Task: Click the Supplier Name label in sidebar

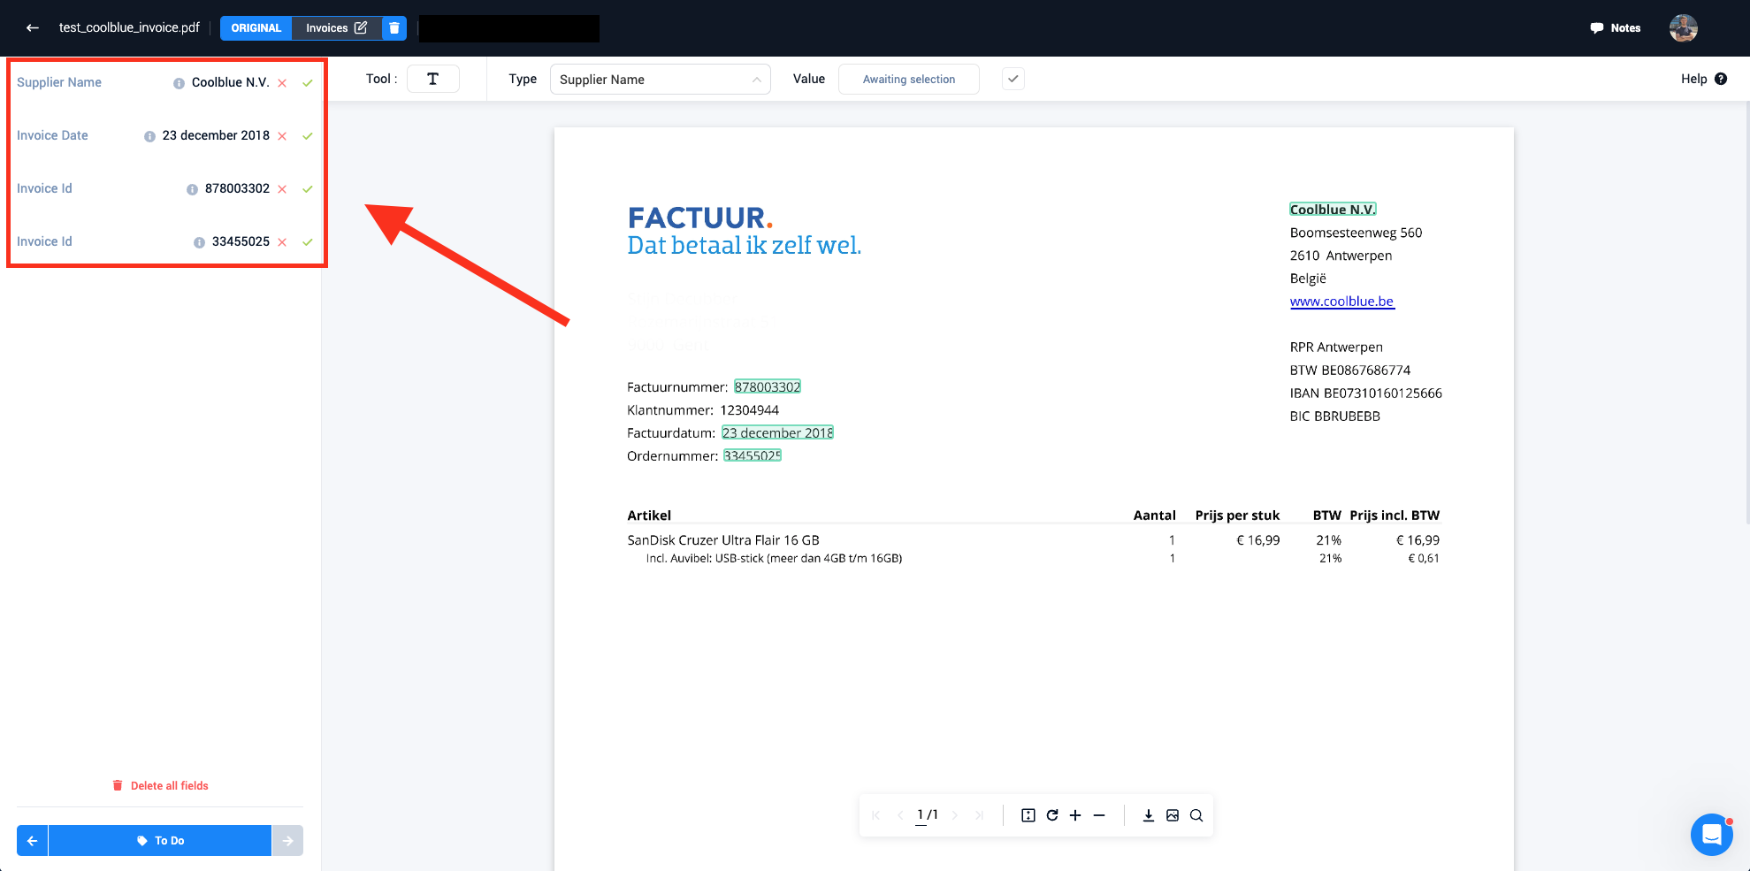Action: click(59, 82)
